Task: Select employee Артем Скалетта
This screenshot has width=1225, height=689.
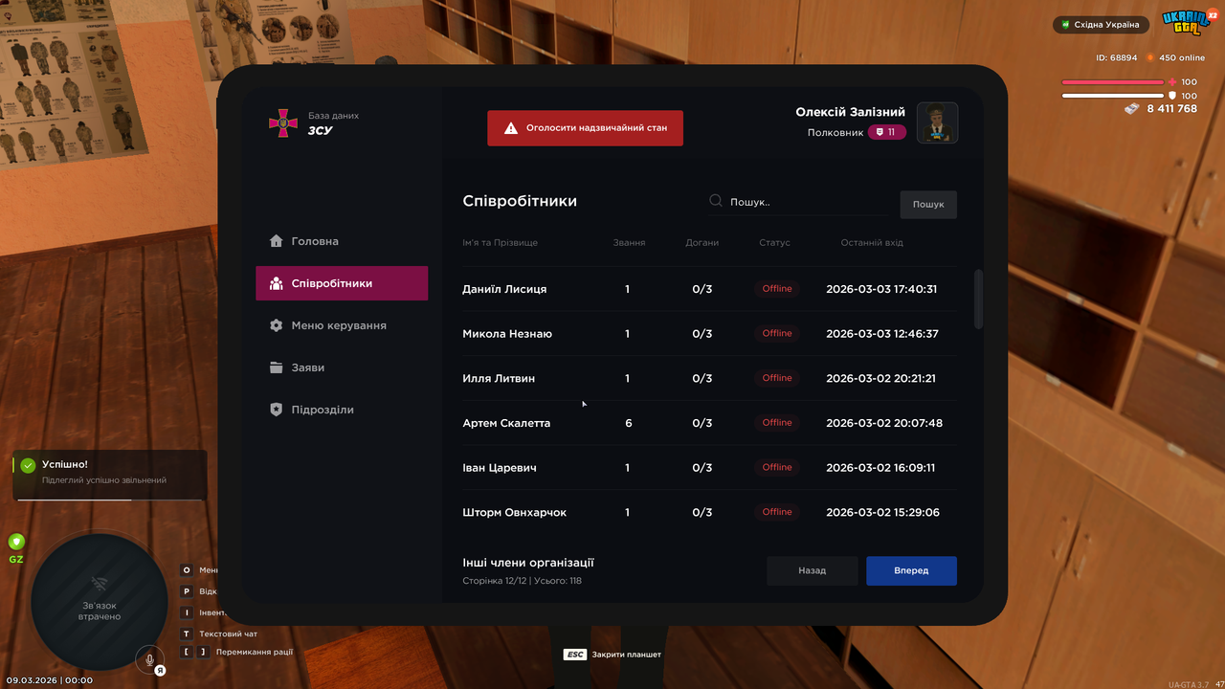Action: coord(709,423)
